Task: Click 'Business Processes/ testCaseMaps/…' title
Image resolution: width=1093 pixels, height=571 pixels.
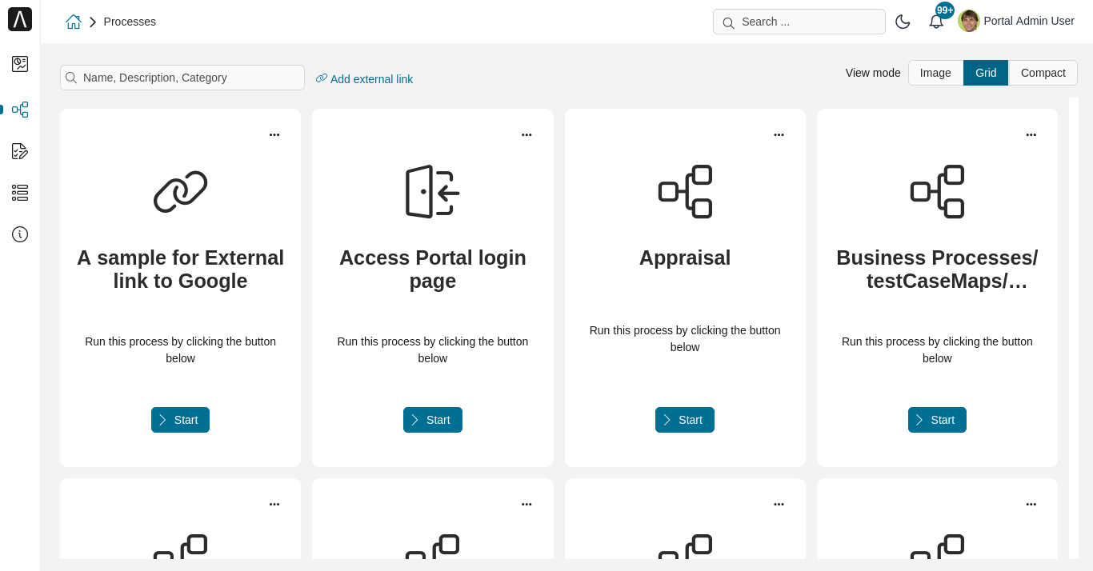Action: click(x=937, y=270)
